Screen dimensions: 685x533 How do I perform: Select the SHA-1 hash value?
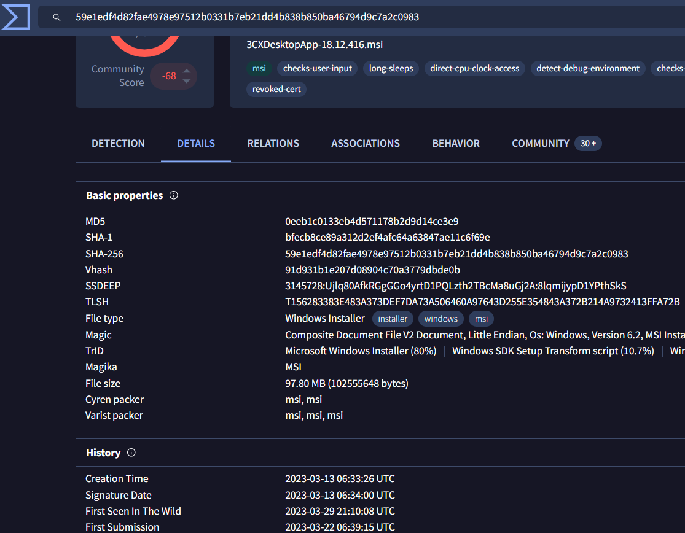pos(388,238)
